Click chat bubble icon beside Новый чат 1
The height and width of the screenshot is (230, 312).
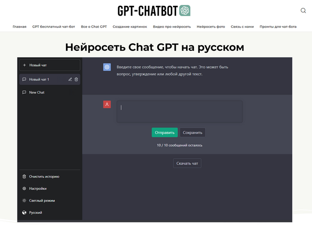pyautogui.click(x=24, y=79)
